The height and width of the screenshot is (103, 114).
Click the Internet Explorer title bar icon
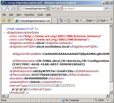click(x=3, y=3)
